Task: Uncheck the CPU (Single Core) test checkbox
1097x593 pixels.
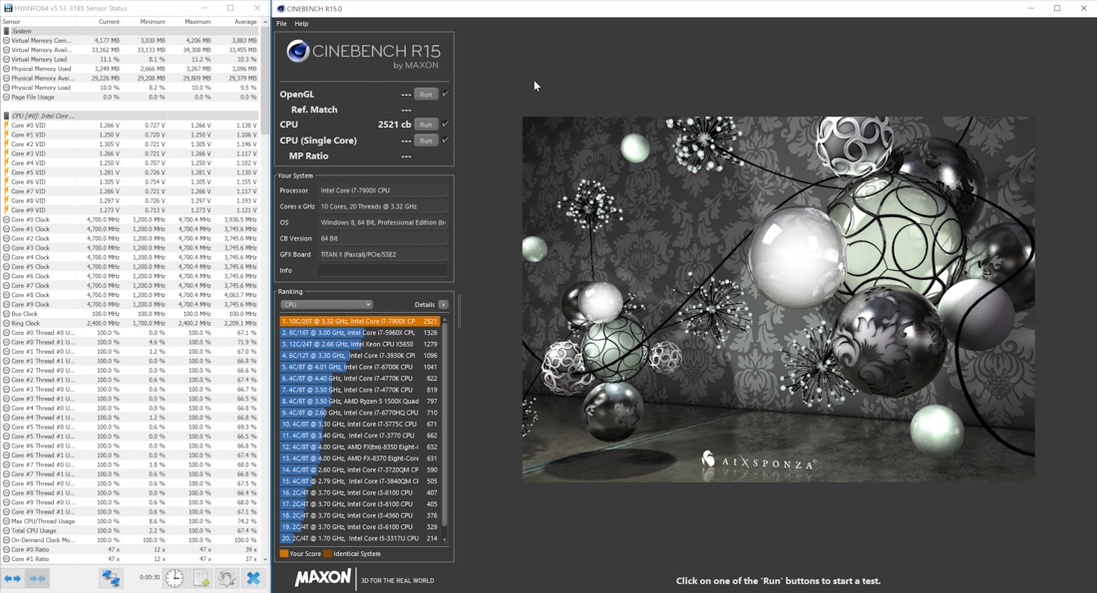Action: [445, 141]
